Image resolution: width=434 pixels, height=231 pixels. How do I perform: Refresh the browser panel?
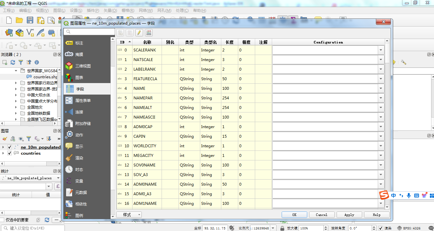coord(13,62)
